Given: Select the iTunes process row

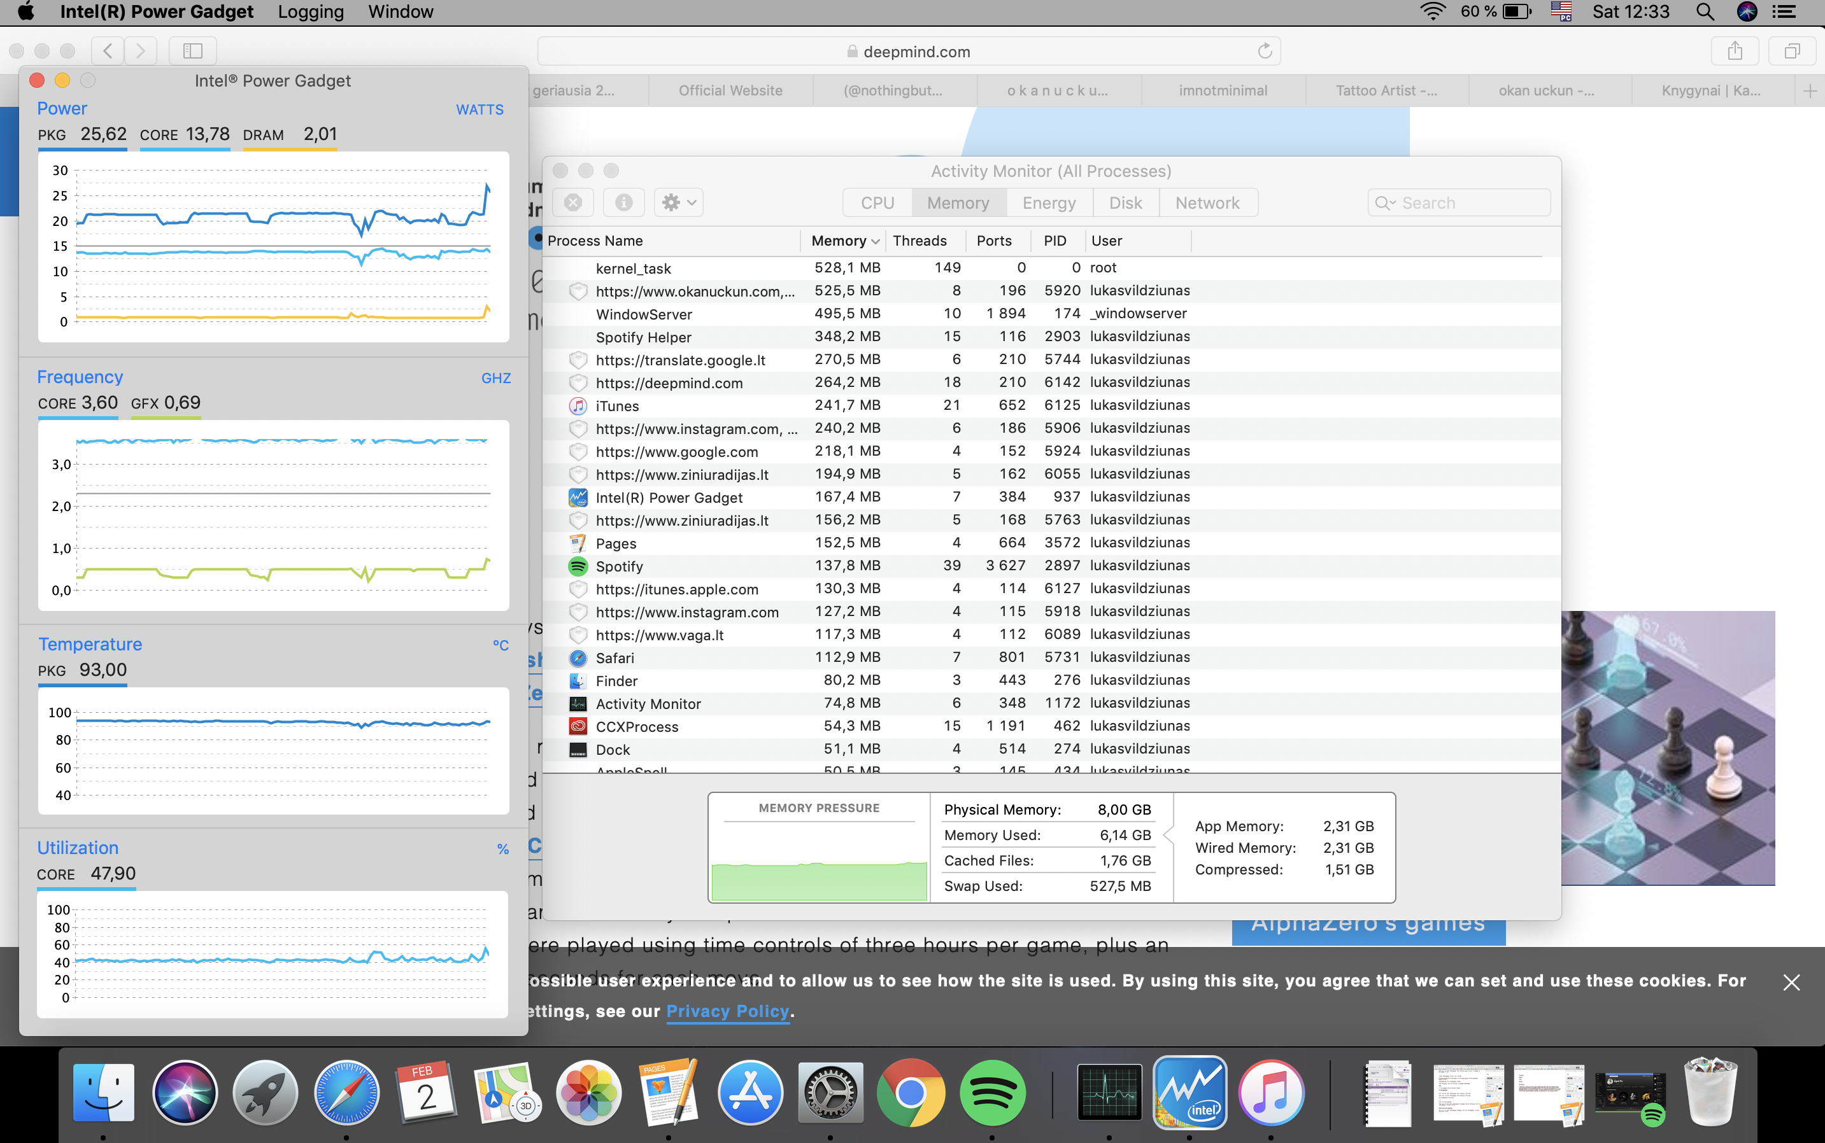Looking at the screenshot, I should (617, 406).
